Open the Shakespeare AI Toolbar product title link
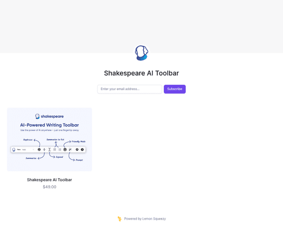Viewport: 283px width, 226px height. 50,180
